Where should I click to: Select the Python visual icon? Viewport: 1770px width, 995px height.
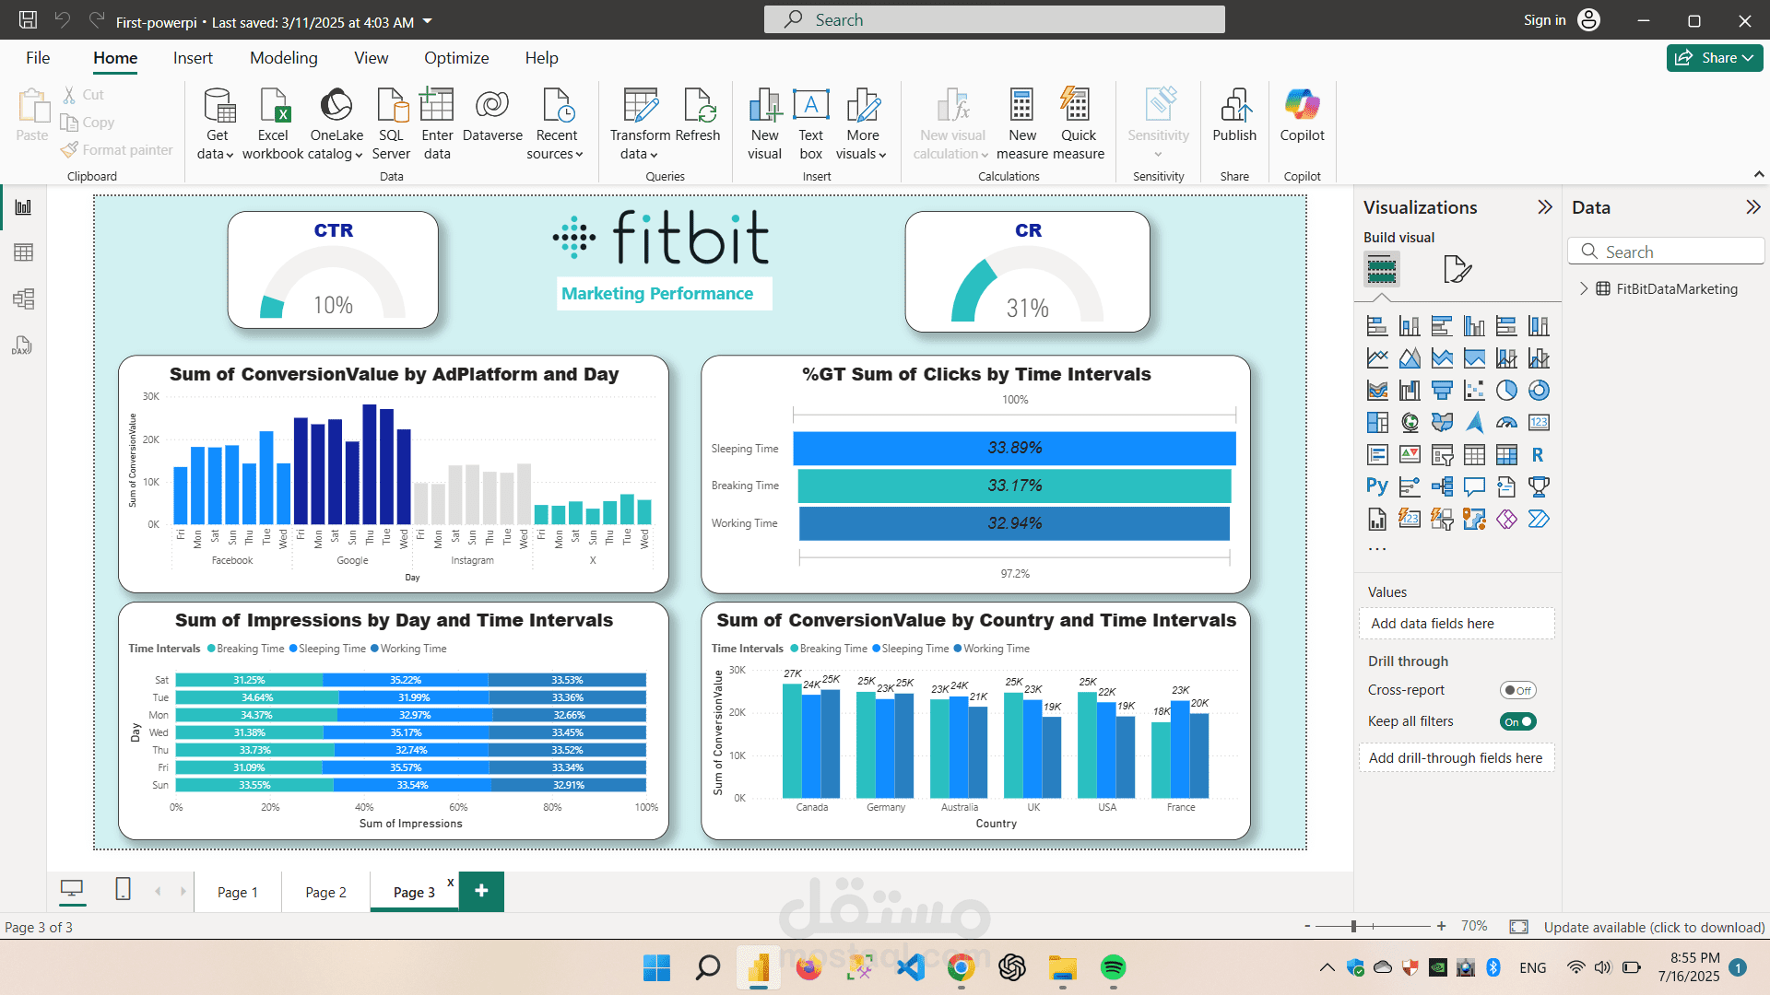(1377, 486)
